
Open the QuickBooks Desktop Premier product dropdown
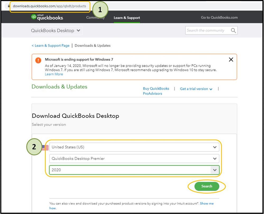pyautogui.click(x=134, y=159)
